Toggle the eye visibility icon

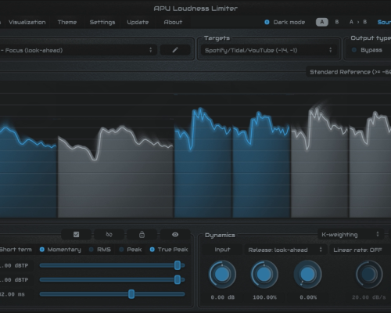pyautogui.click(x=175, y=235)
